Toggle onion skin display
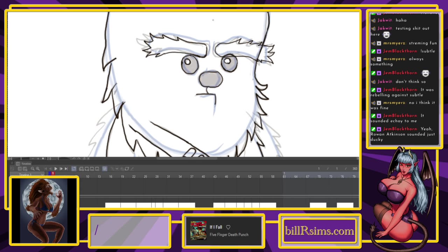Image resolution: width=448 pixels, height=252 pixels. (105, 169)
